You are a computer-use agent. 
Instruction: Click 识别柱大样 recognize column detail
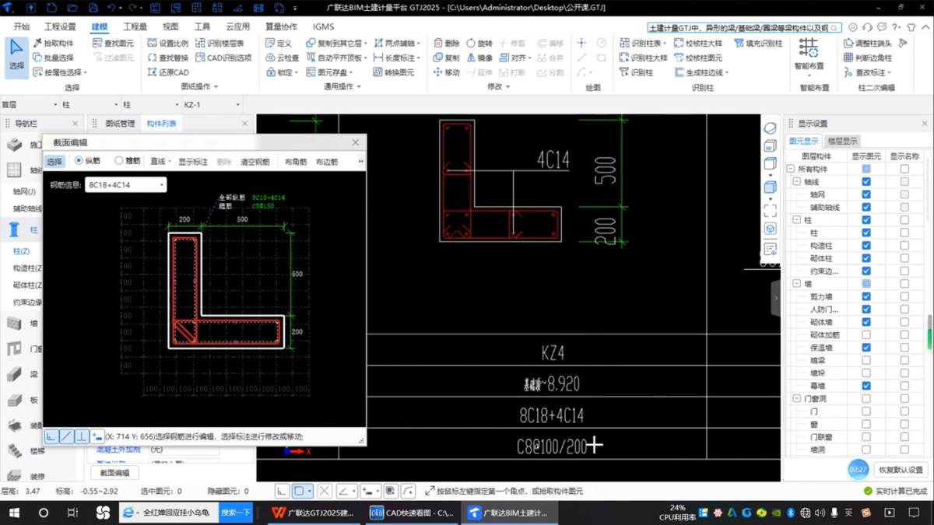pyautogui.click(x=644, y=58)
